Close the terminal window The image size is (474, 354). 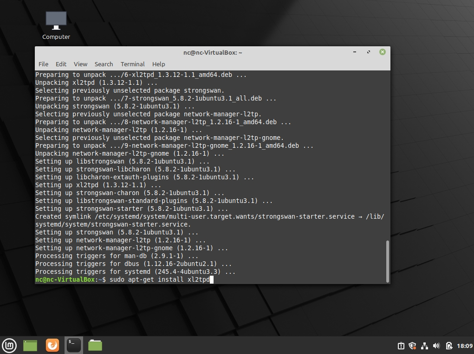pyautogui.click(x=383, y=52)
